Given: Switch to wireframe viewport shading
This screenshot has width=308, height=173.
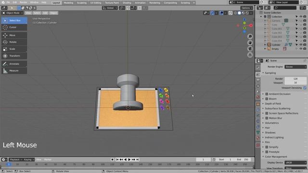Looking at the screenshot, I should (x=235, y=13).
